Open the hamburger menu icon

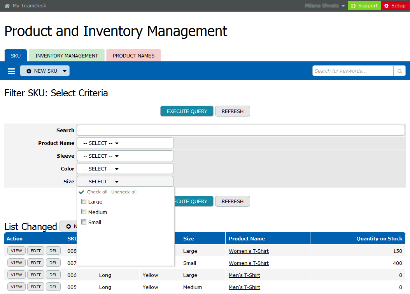pyautogui.click(x=11, y=71)
